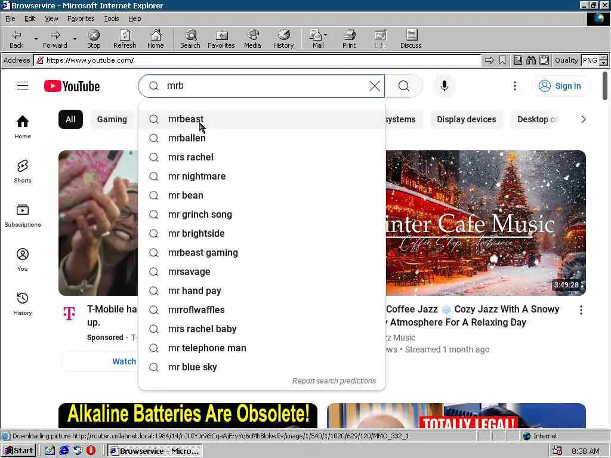Open YouTube History in the sidebar
611x458 pixels.
click(x=23, y=304)
